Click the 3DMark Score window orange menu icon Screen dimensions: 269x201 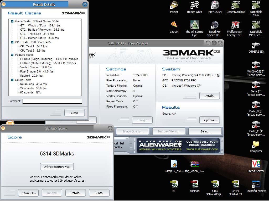3,128
